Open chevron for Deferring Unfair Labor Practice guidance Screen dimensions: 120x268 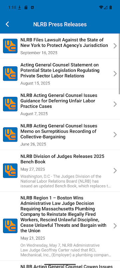coord(115,104)
